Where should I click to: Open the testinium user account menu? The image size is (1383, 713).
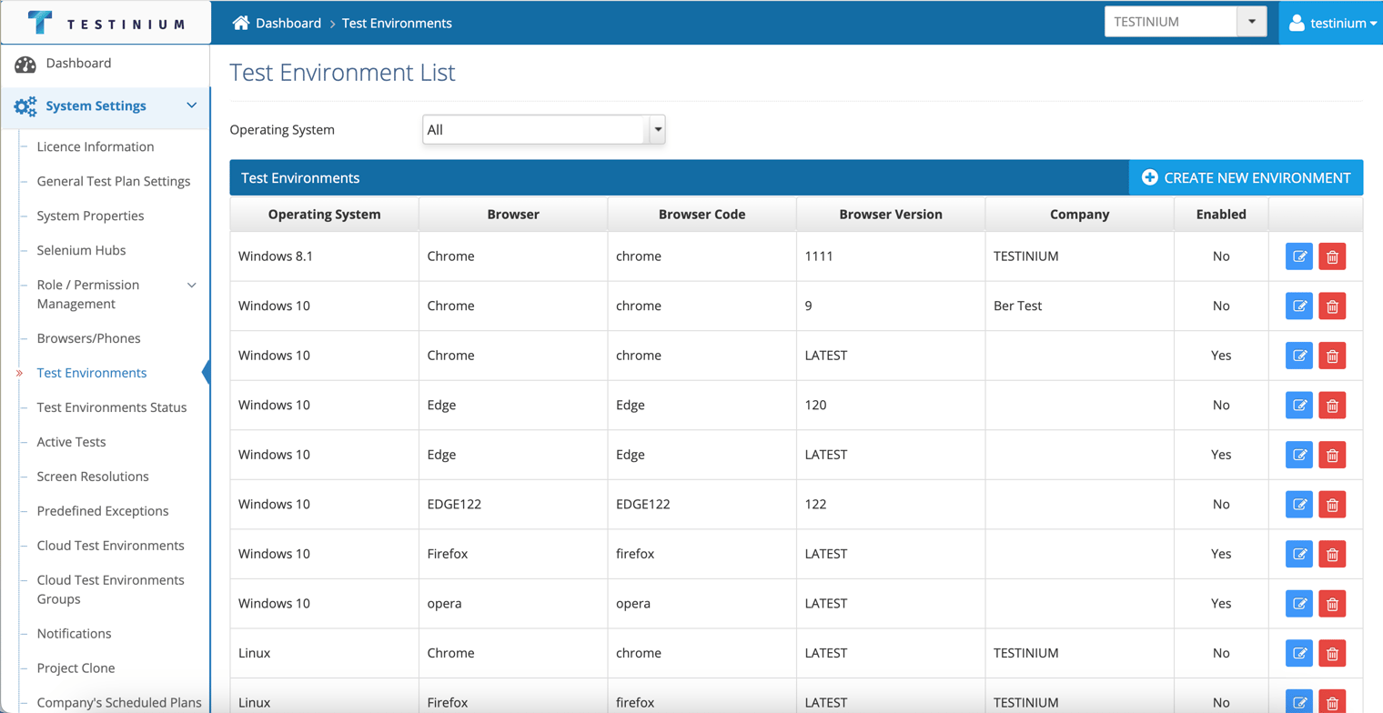(1332, 23)
